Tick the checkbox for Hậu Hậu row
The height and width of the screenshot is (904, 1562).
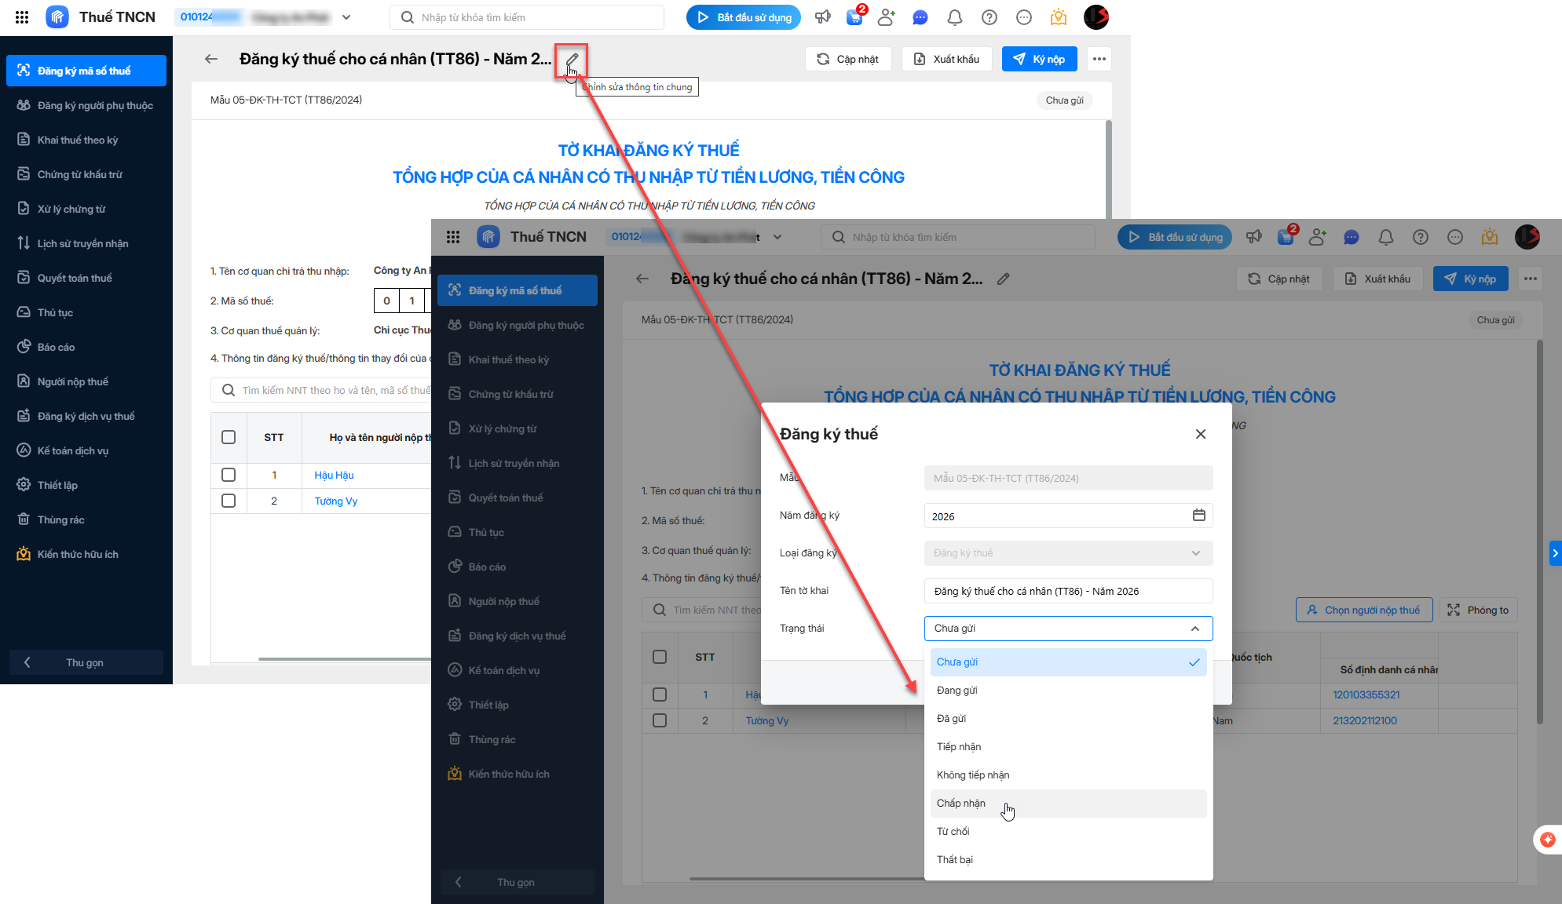click(229, 475)
